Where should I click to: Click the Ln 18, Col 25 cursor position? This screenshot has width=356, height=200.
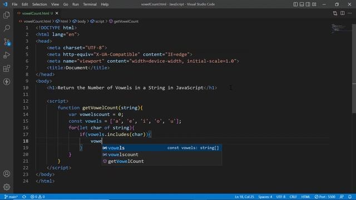244,197
